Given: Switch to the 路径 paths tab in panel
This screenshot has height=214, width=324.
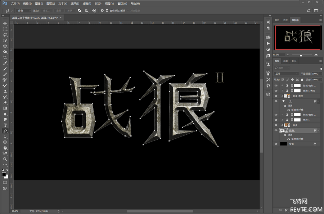Looking at the screenshot, I should point(294,61).
